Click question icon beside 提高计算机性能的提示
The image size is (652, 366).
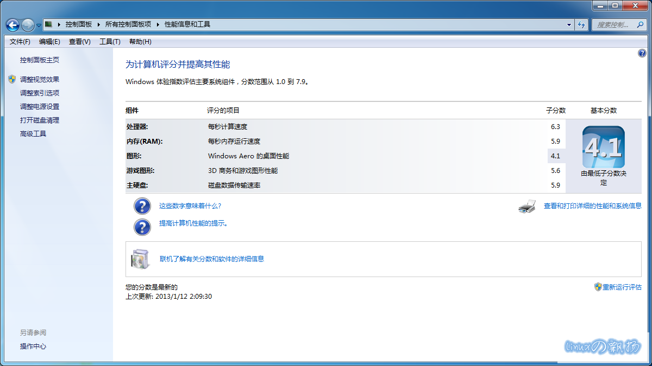(x=142, y=226)
